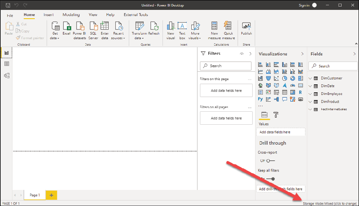Image resolution: width=359 pixels, height=206 pixels.
Task: Open the More visuals dropdown
Action: (x=195, y=31)
